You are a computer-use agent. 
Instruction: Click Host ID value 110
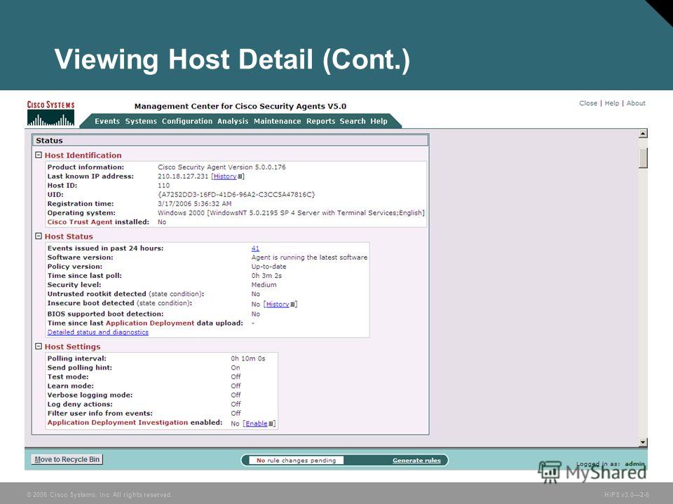click(163, 185)
